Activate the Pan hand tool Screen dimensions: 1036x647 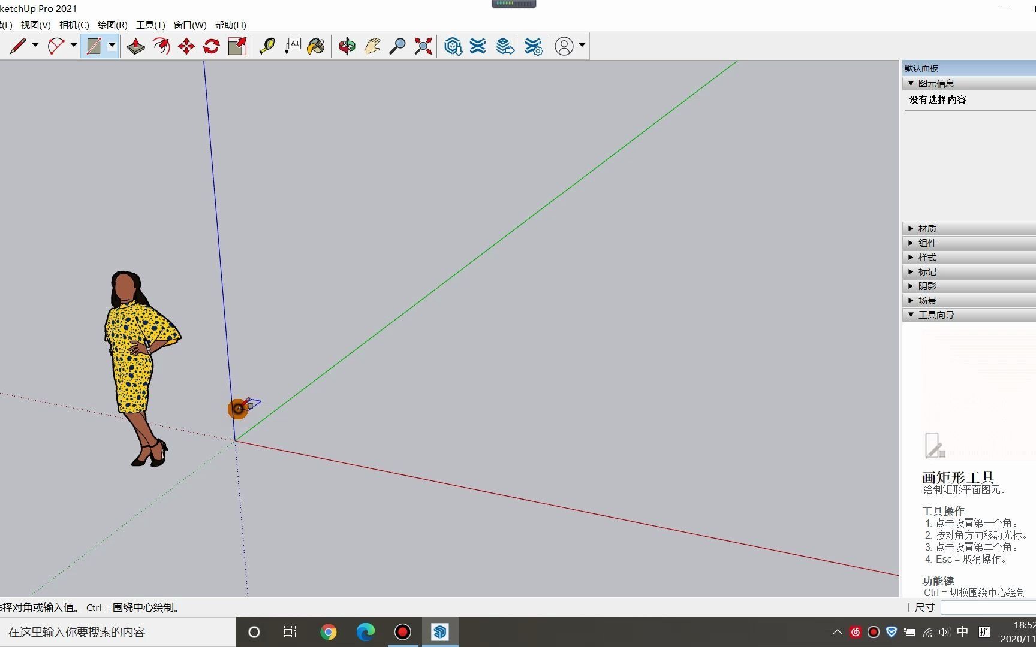point(372,46)
